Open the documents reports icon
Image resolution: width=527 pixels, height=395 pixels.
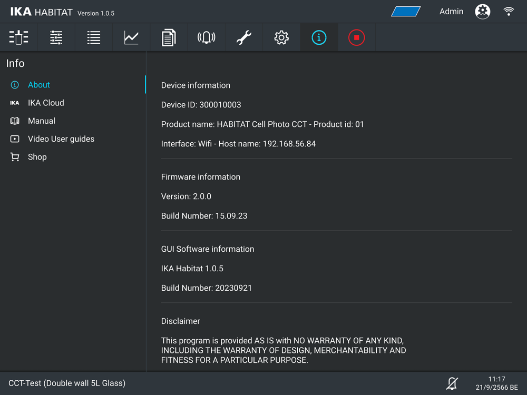[169, 37]
